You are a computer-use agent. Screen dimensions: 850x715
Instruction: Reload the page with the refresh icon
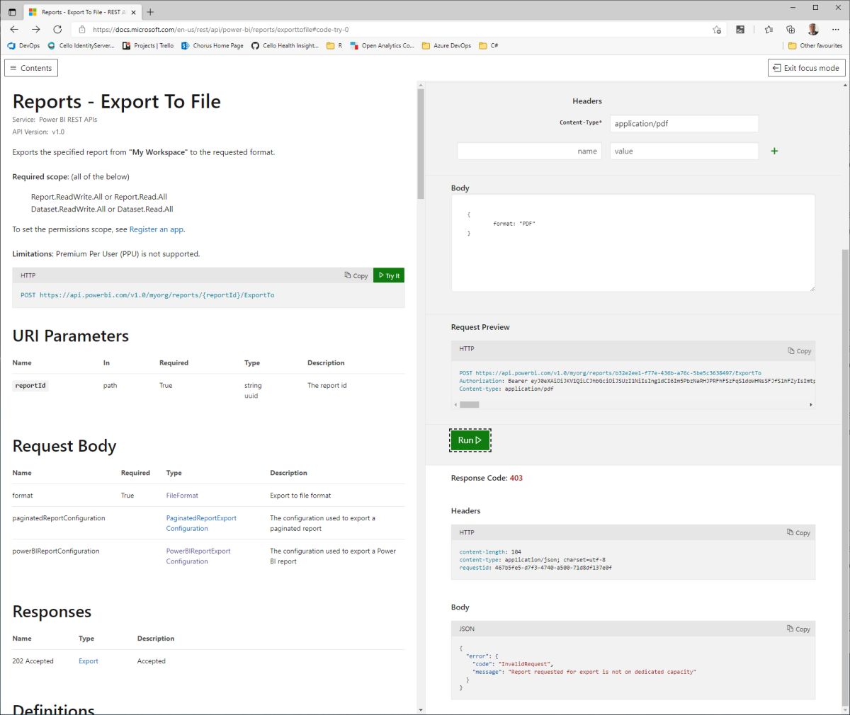click(x=57, y=29)
